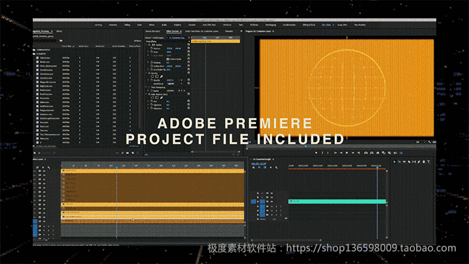
Task: Switch to the Color workspace
Action: click(139, 25)
